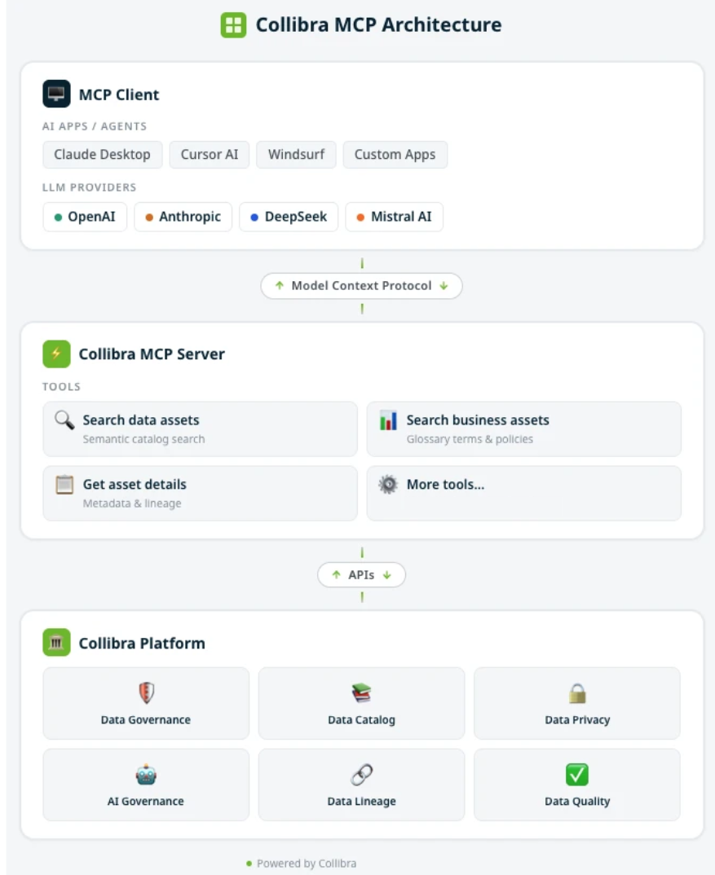Click the Collibra Platform building icon

[x=56, y=642]
